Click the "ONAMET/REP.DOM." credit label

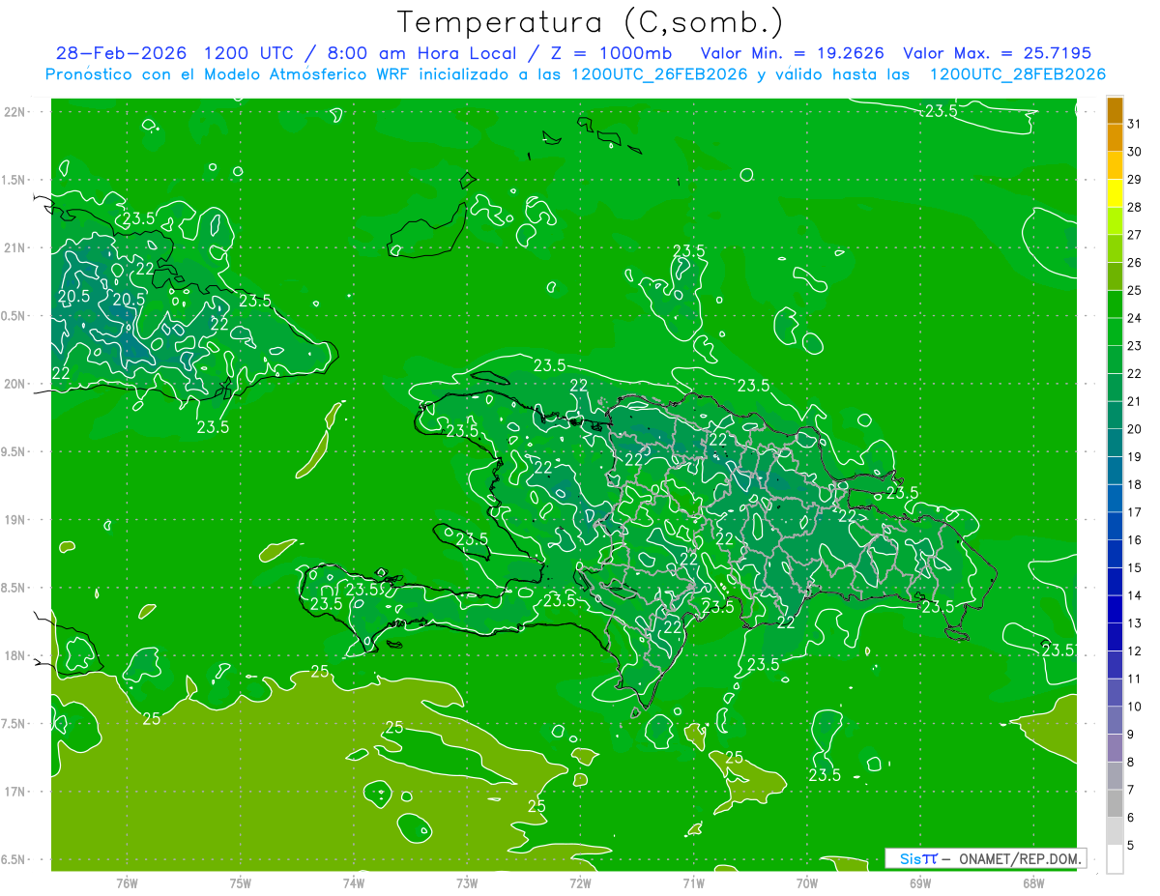point(1022,858)
